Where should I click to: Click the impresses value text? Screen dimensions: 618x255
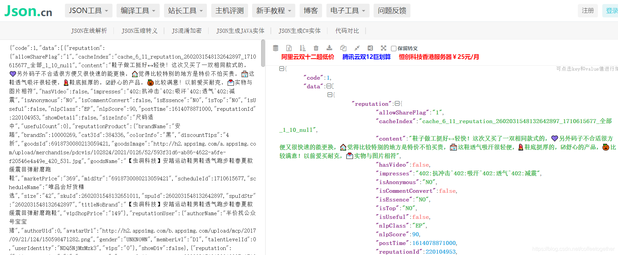tap(477, 173)
